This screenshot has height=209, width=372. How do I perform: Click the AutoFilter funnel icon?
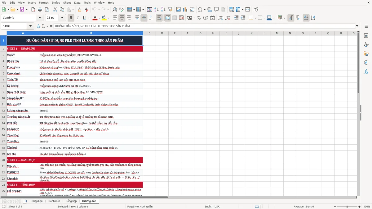click(170, 10)
